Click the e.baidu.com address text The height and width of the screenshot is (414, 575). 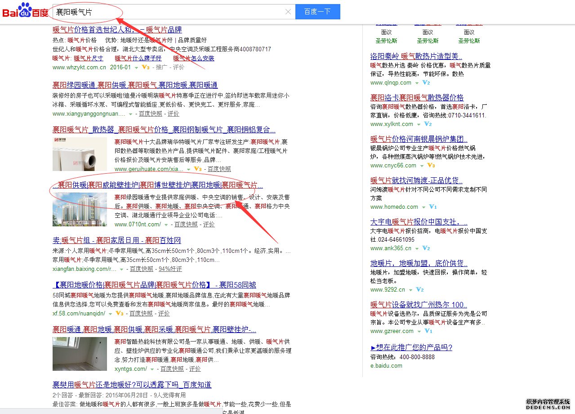(x=386, y=365)
